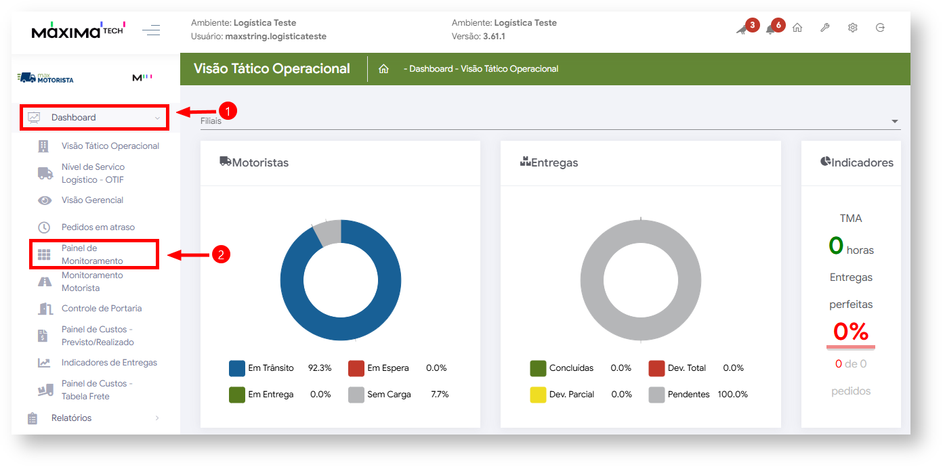Click the bird icon with badge 3
943x467 pixels.
pos(742,29)
